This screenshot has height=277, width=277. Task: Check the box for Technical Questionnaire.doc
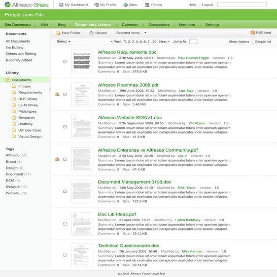click(x=65, y=255)
